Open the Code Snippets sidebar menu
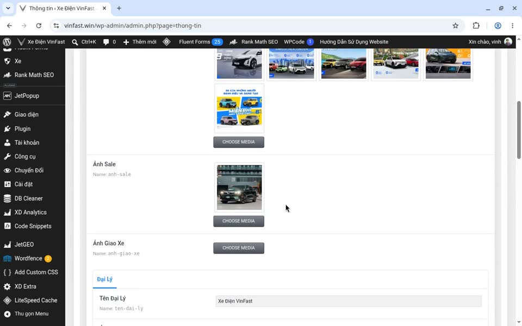Image resolution: width=522 pixels, height=326 pixels. [x=33, y=226]
